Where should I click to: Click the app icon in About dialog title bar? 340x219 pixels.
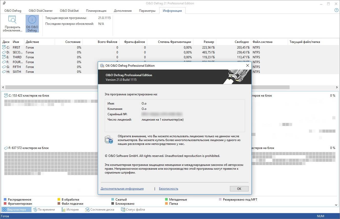(102, 65)
